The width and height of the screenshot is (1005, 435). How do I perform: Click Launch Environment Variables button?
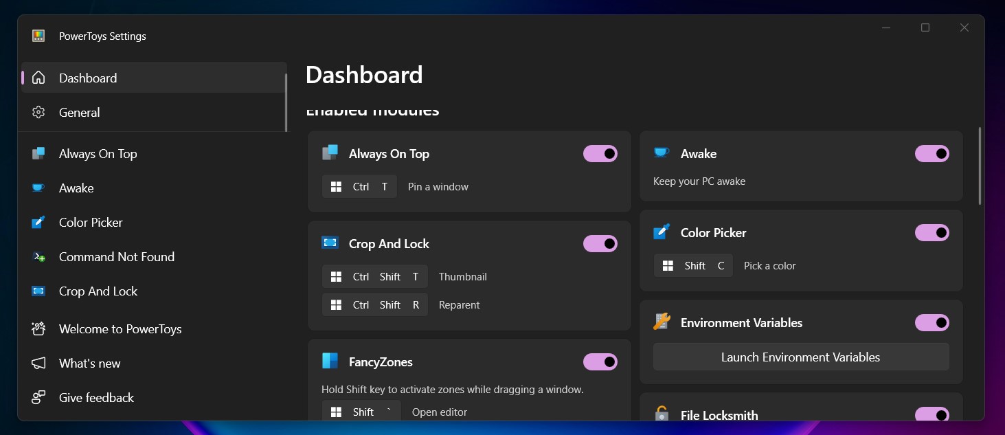coord(801,357)
